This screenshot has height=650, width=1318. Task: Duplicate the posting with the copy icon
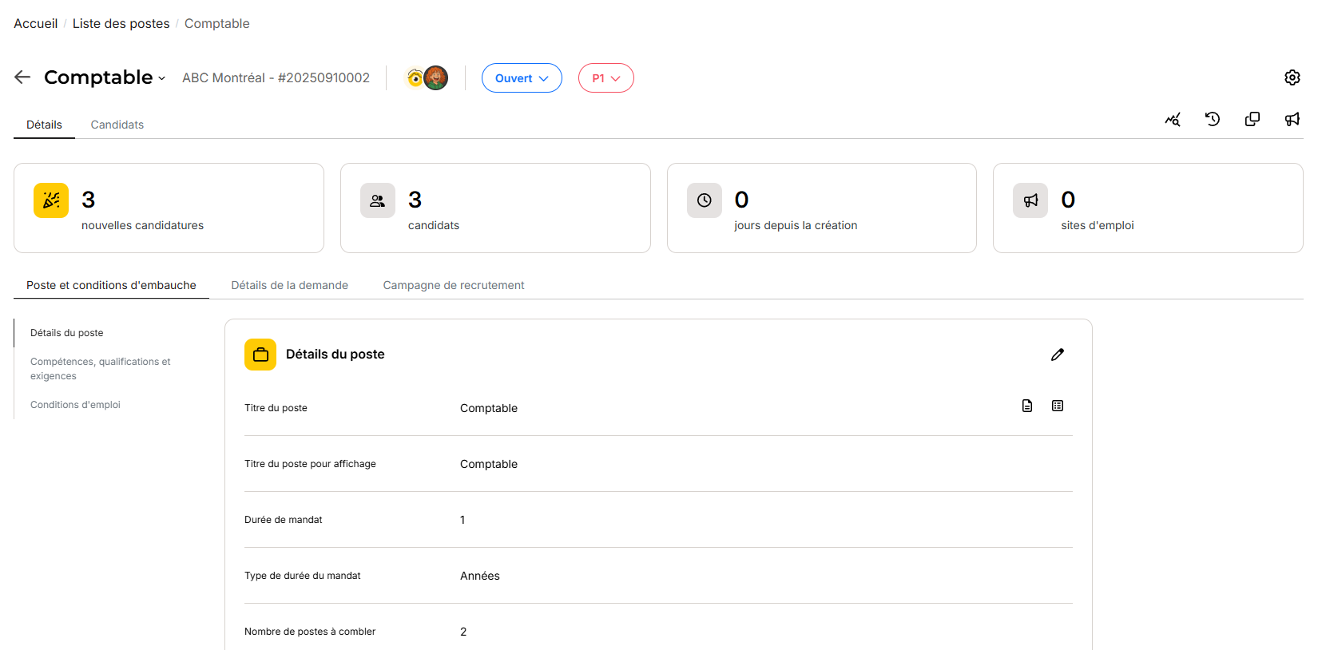[1252, 119]
